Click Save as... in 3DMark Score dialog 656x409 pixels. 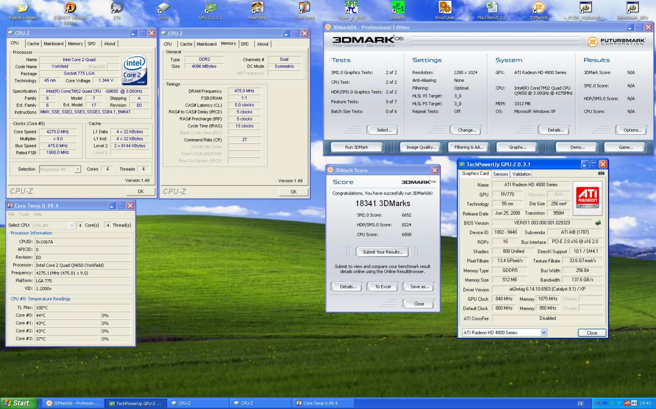(x=419, y=287)
